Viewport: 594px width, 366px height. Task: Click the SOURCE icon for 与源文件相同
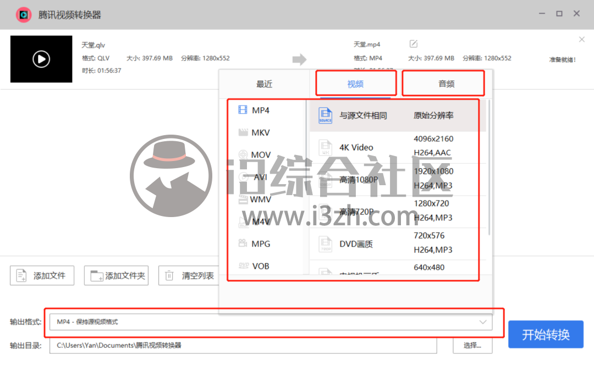(326, 115)
